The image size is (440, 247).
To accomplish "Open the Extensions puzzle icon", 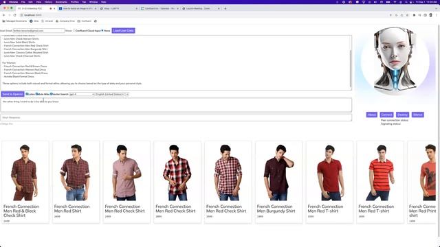I will tap(414, 15).
